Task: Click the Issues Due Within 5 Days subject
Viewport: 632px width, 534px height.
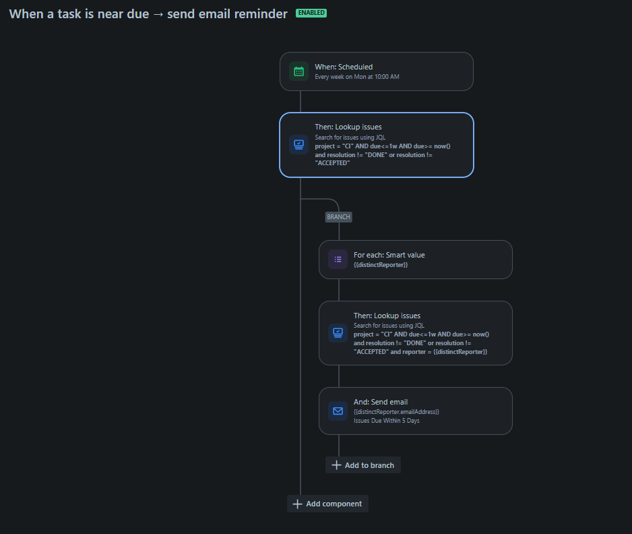Action: 387,421
